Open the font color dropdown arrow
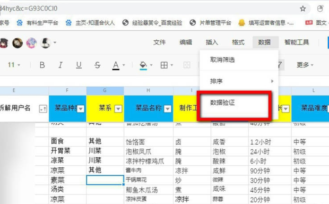The height and width of the screenshot is (204, 329). [124, 65]
